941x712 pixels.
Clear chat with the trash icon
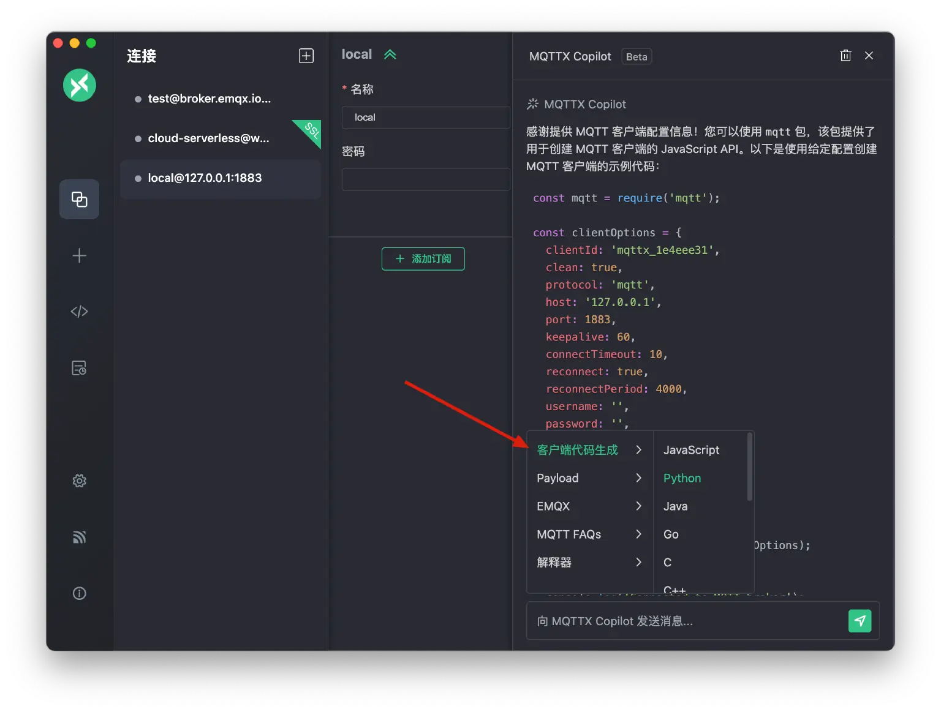(845, 55)
